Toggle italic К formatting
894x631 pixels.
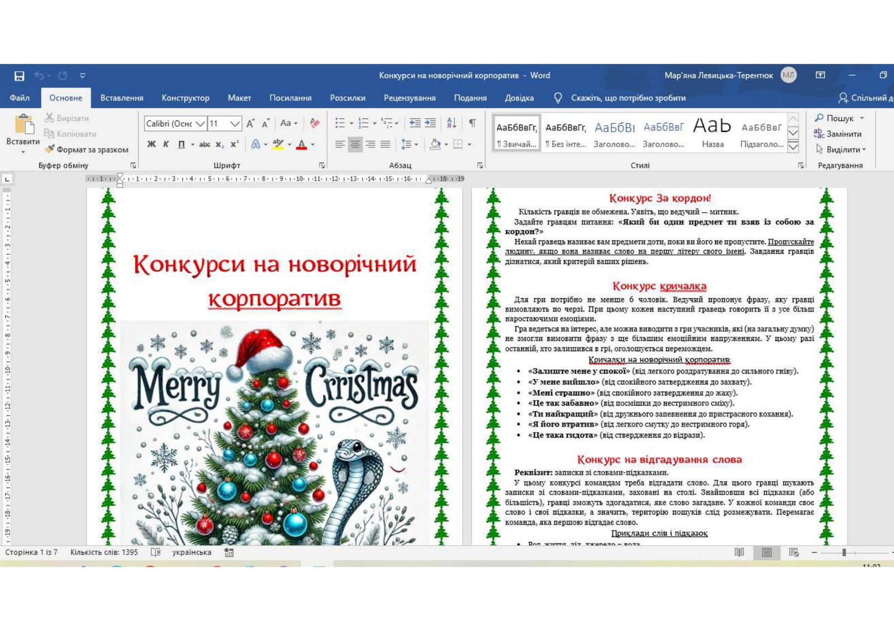pos(166,145)
